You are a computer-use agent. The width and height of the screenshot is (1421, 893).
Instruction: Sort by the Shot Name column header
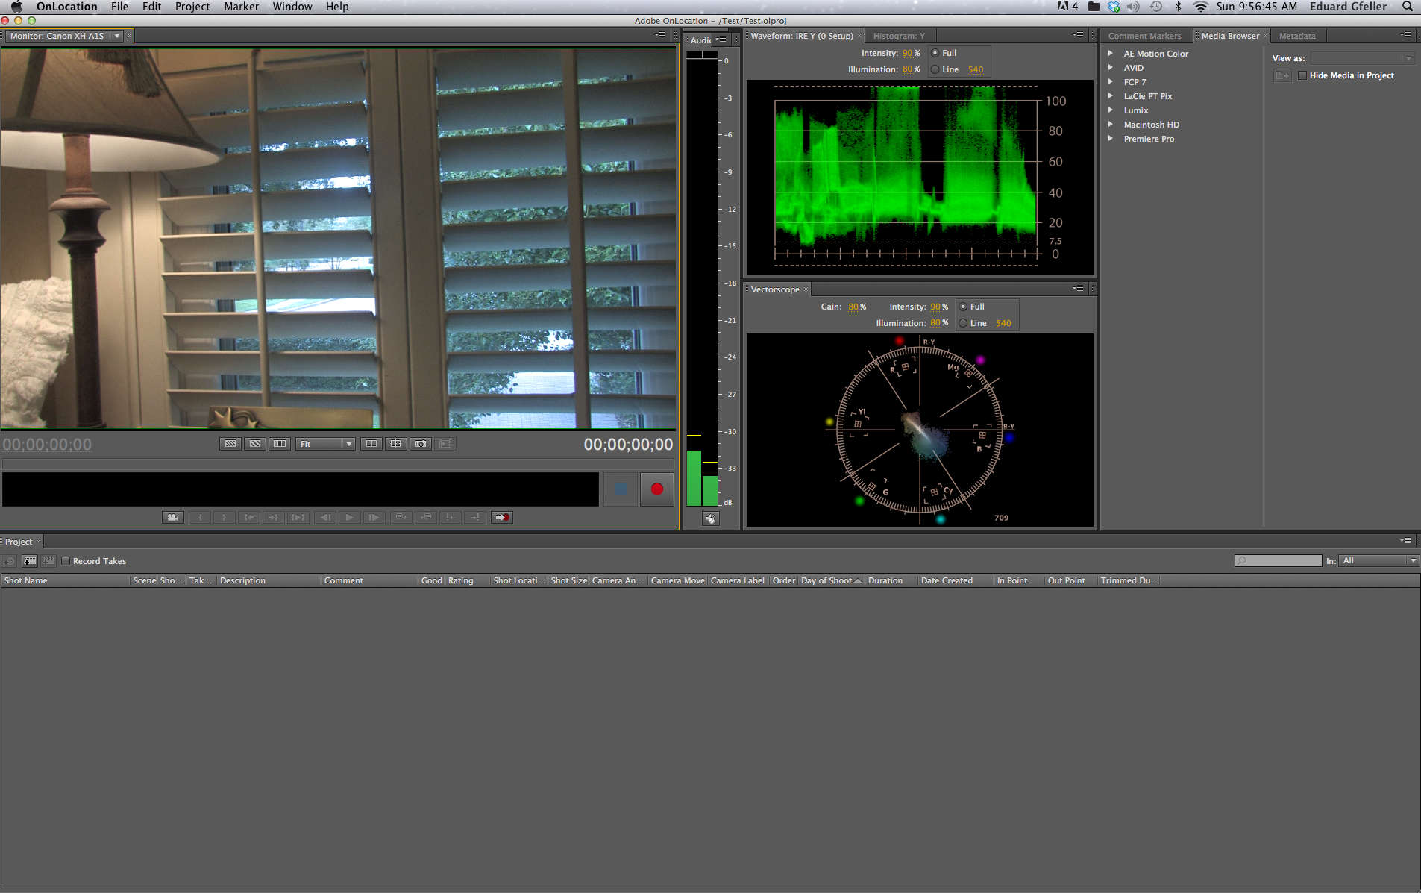pos(66,580)
